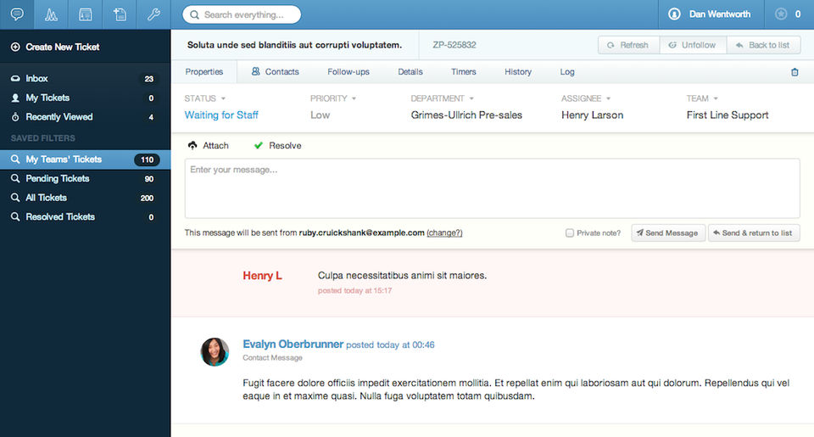Click Grimes-Ullrich Pre-sales department value

pos(466,115)
